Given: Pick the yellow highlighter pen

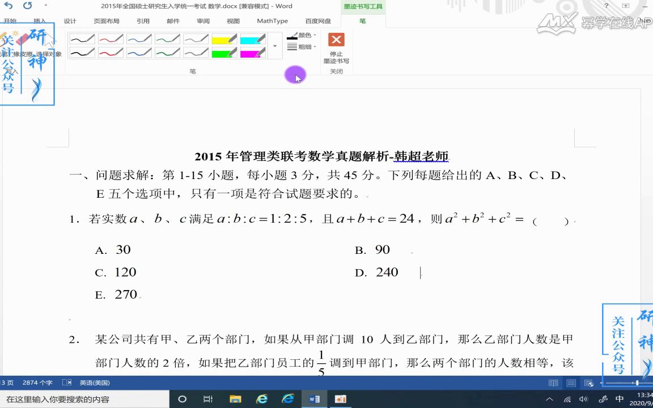Looking at the screenshot, I should pos(224,39).
